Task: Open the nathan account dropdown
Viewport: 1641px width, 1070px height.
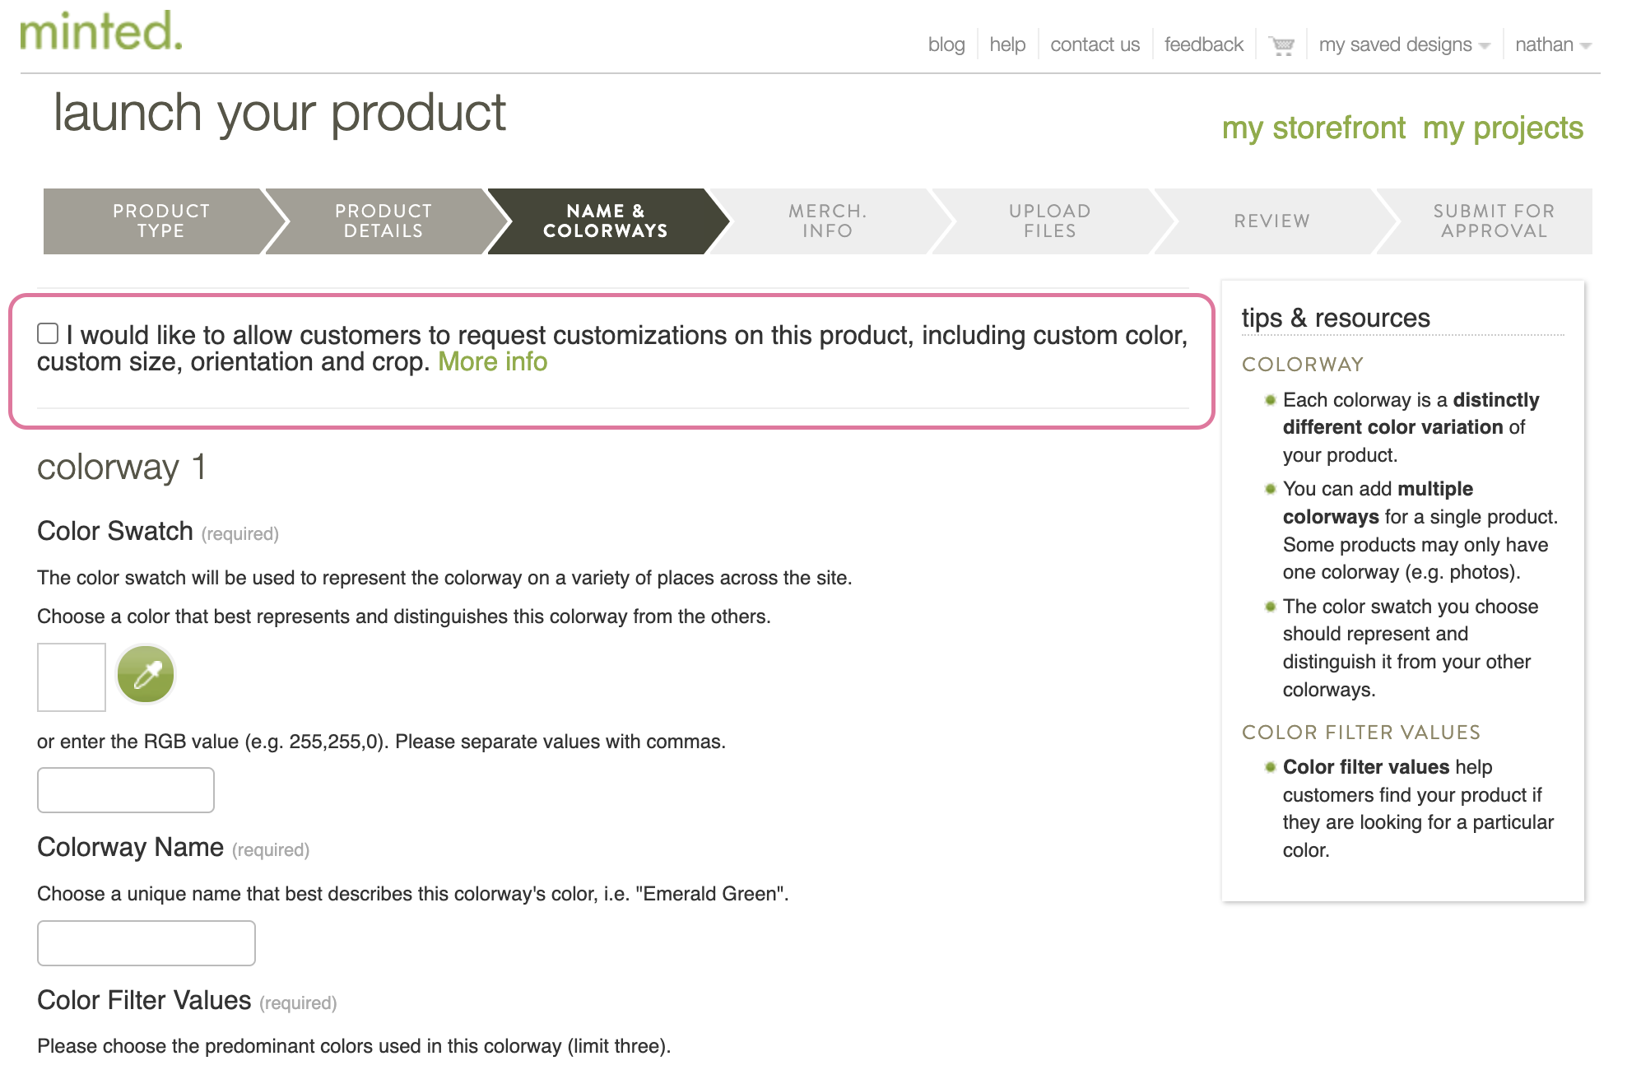Action: (1552, 45)
